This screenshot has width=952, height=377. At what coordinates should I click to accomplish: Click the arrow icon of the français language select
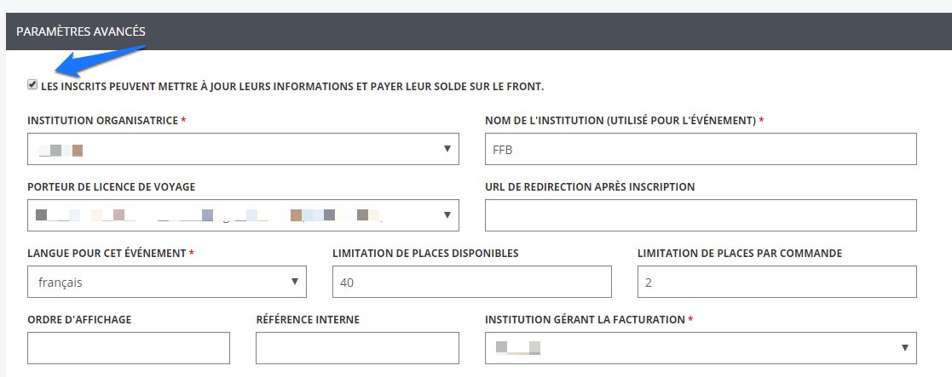point(295,282)
